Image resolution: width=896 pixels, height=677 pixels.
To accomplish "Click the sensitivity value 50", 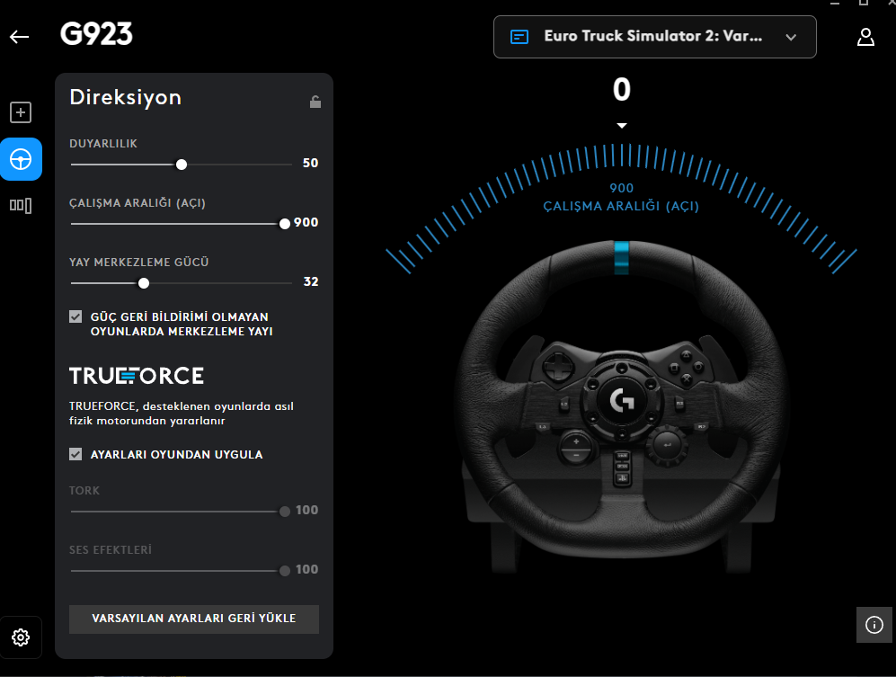I will click(310, 163).
